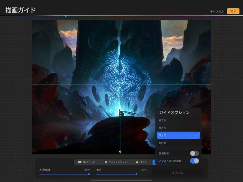Choose 縦方向 symmetry option
Image resolution: width=243 pixels, height=182 pixels.
pyautogui.click(x=178, y=121)
